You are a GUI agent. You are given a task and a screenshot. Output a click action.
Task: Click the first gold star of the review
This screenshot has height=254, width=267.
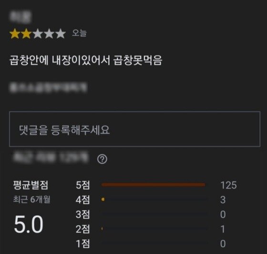pos(15,33)
